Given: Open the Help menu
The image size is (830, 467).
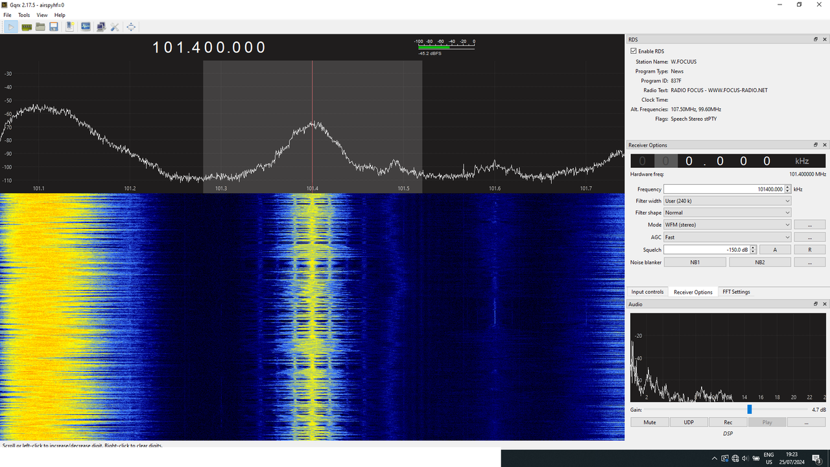Looking at the screenshot, I should click(60, 15).
